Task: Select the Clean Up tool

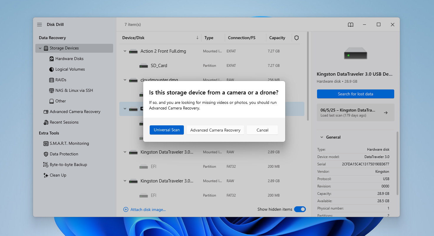Action: point(58,175)
